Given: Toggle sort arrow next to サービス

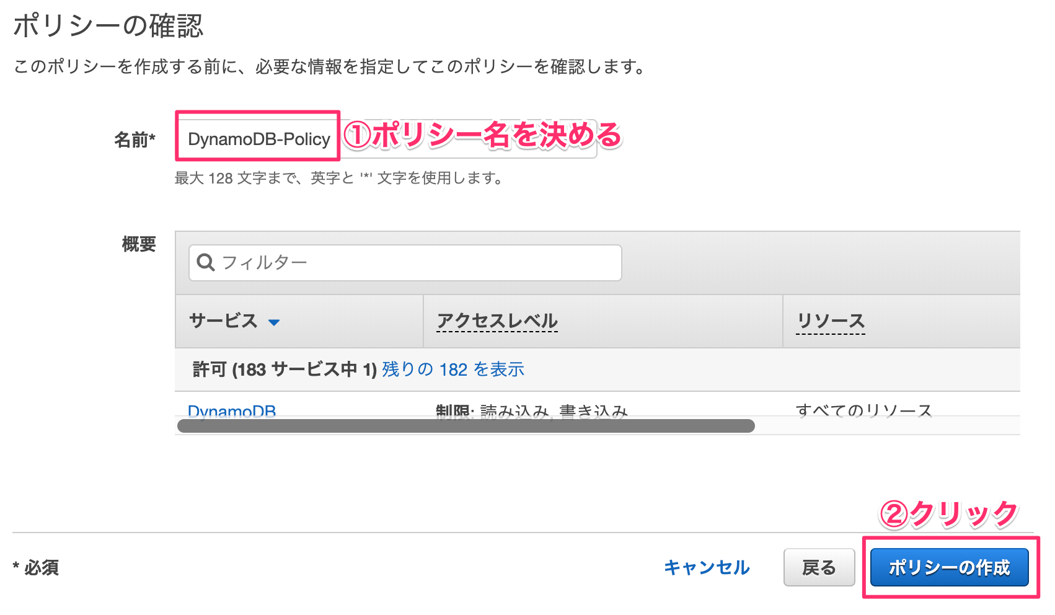Looking at the screenshot, I should point(274,322).
